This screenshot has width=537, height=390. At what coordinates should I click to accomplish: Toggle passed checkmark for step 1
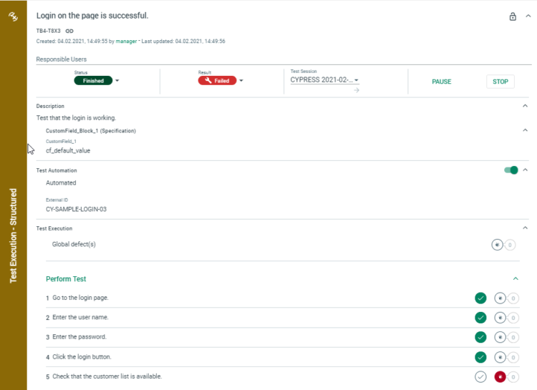pyautogui.click(x=480, y=298)
